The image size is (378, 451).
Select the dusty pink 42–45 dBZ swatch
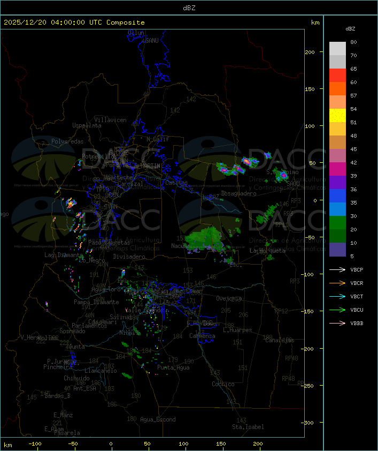337,156
